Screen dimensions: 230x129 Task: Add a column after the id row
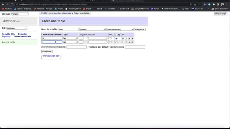point(123,38)
